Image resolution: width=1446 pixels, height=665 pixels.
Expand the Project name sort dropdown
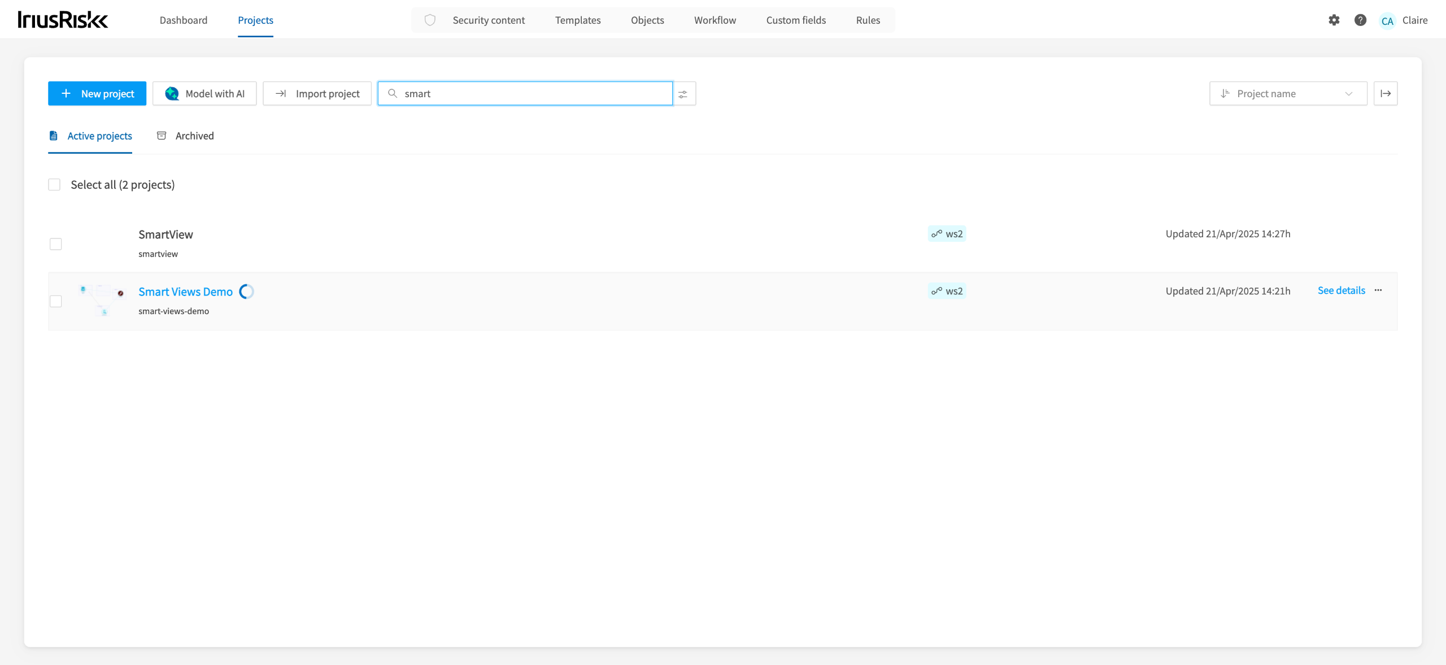pyautogui.click(x=1288, y=94)
